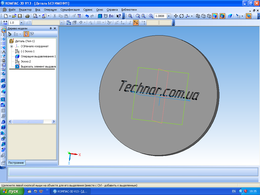The image size is (260, 195).
Task: Select Эскиз:2 in model tree
Action: [x=26, y=61]
